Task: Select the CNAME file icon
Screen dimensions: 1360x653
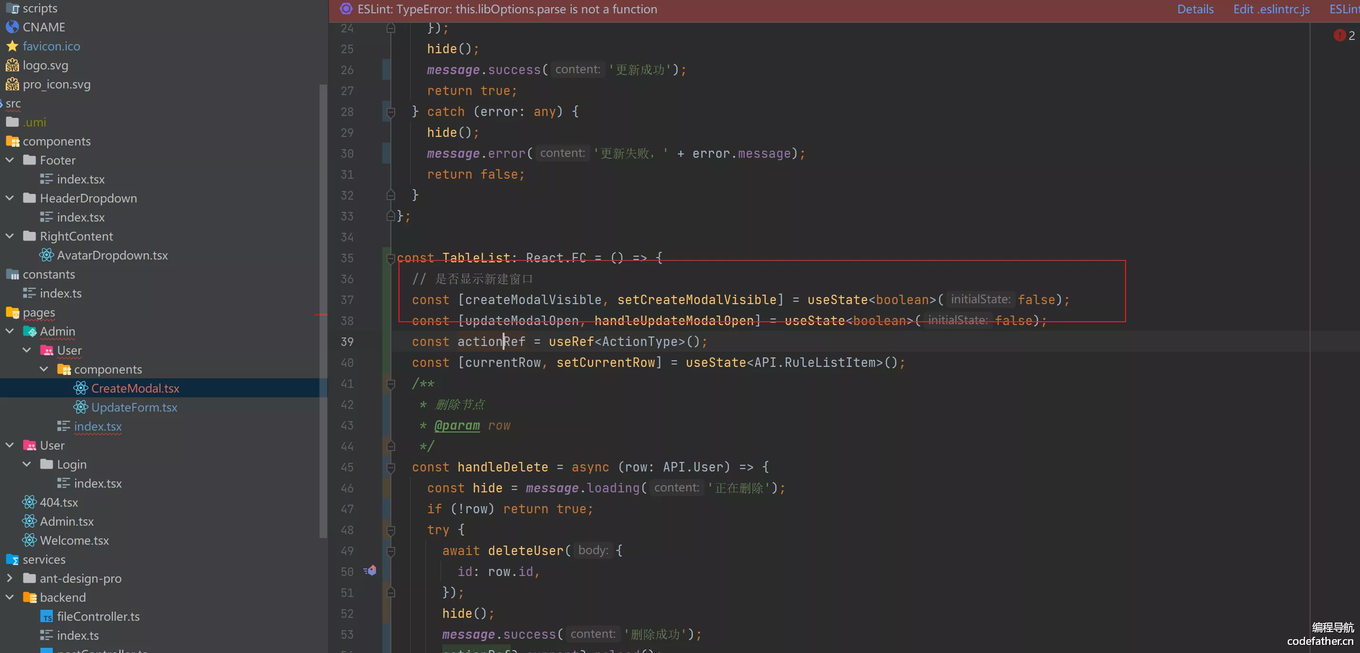Action: [x=12, y=27]
